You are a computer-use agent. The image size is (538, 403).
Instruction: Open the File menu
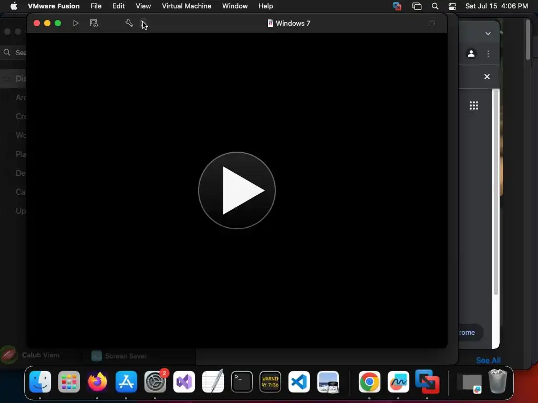tap(96, 6)
